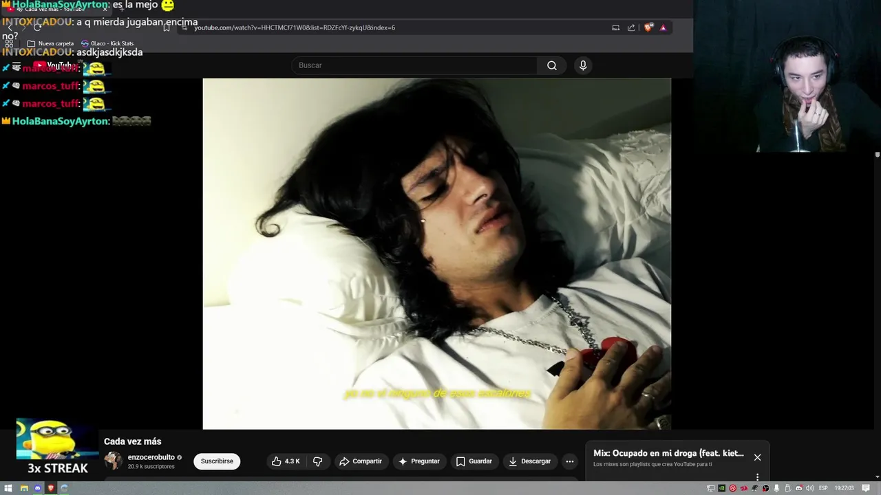Open Discord from taskbar
This screenshot has height=495, width=881.
(37, 488)
